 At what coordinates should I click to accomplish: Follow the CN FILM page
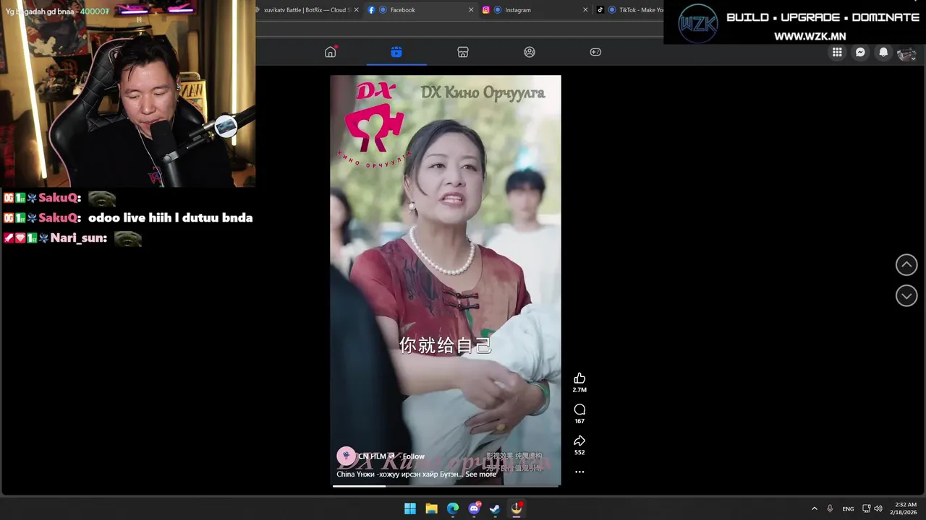(x=414, y=456)
